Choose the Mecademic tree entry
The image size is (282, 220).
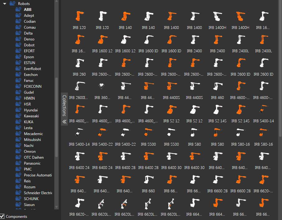(33, 134)
